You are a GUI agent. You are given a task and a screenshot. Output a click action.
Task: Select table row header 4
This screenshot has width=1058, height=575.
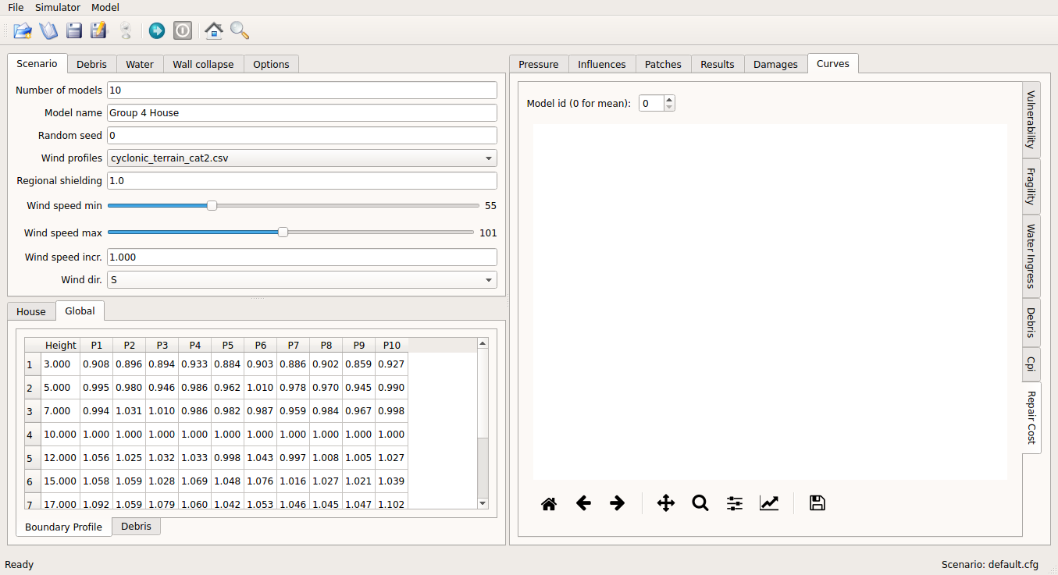tap(33, 435)
